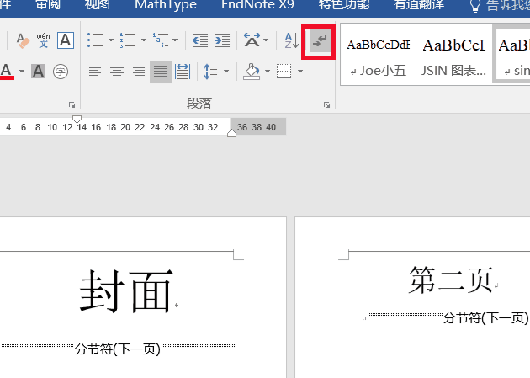The image size is (530, 378).
Task: Click the section break under 第二页
Action: [x=449, y=317]
